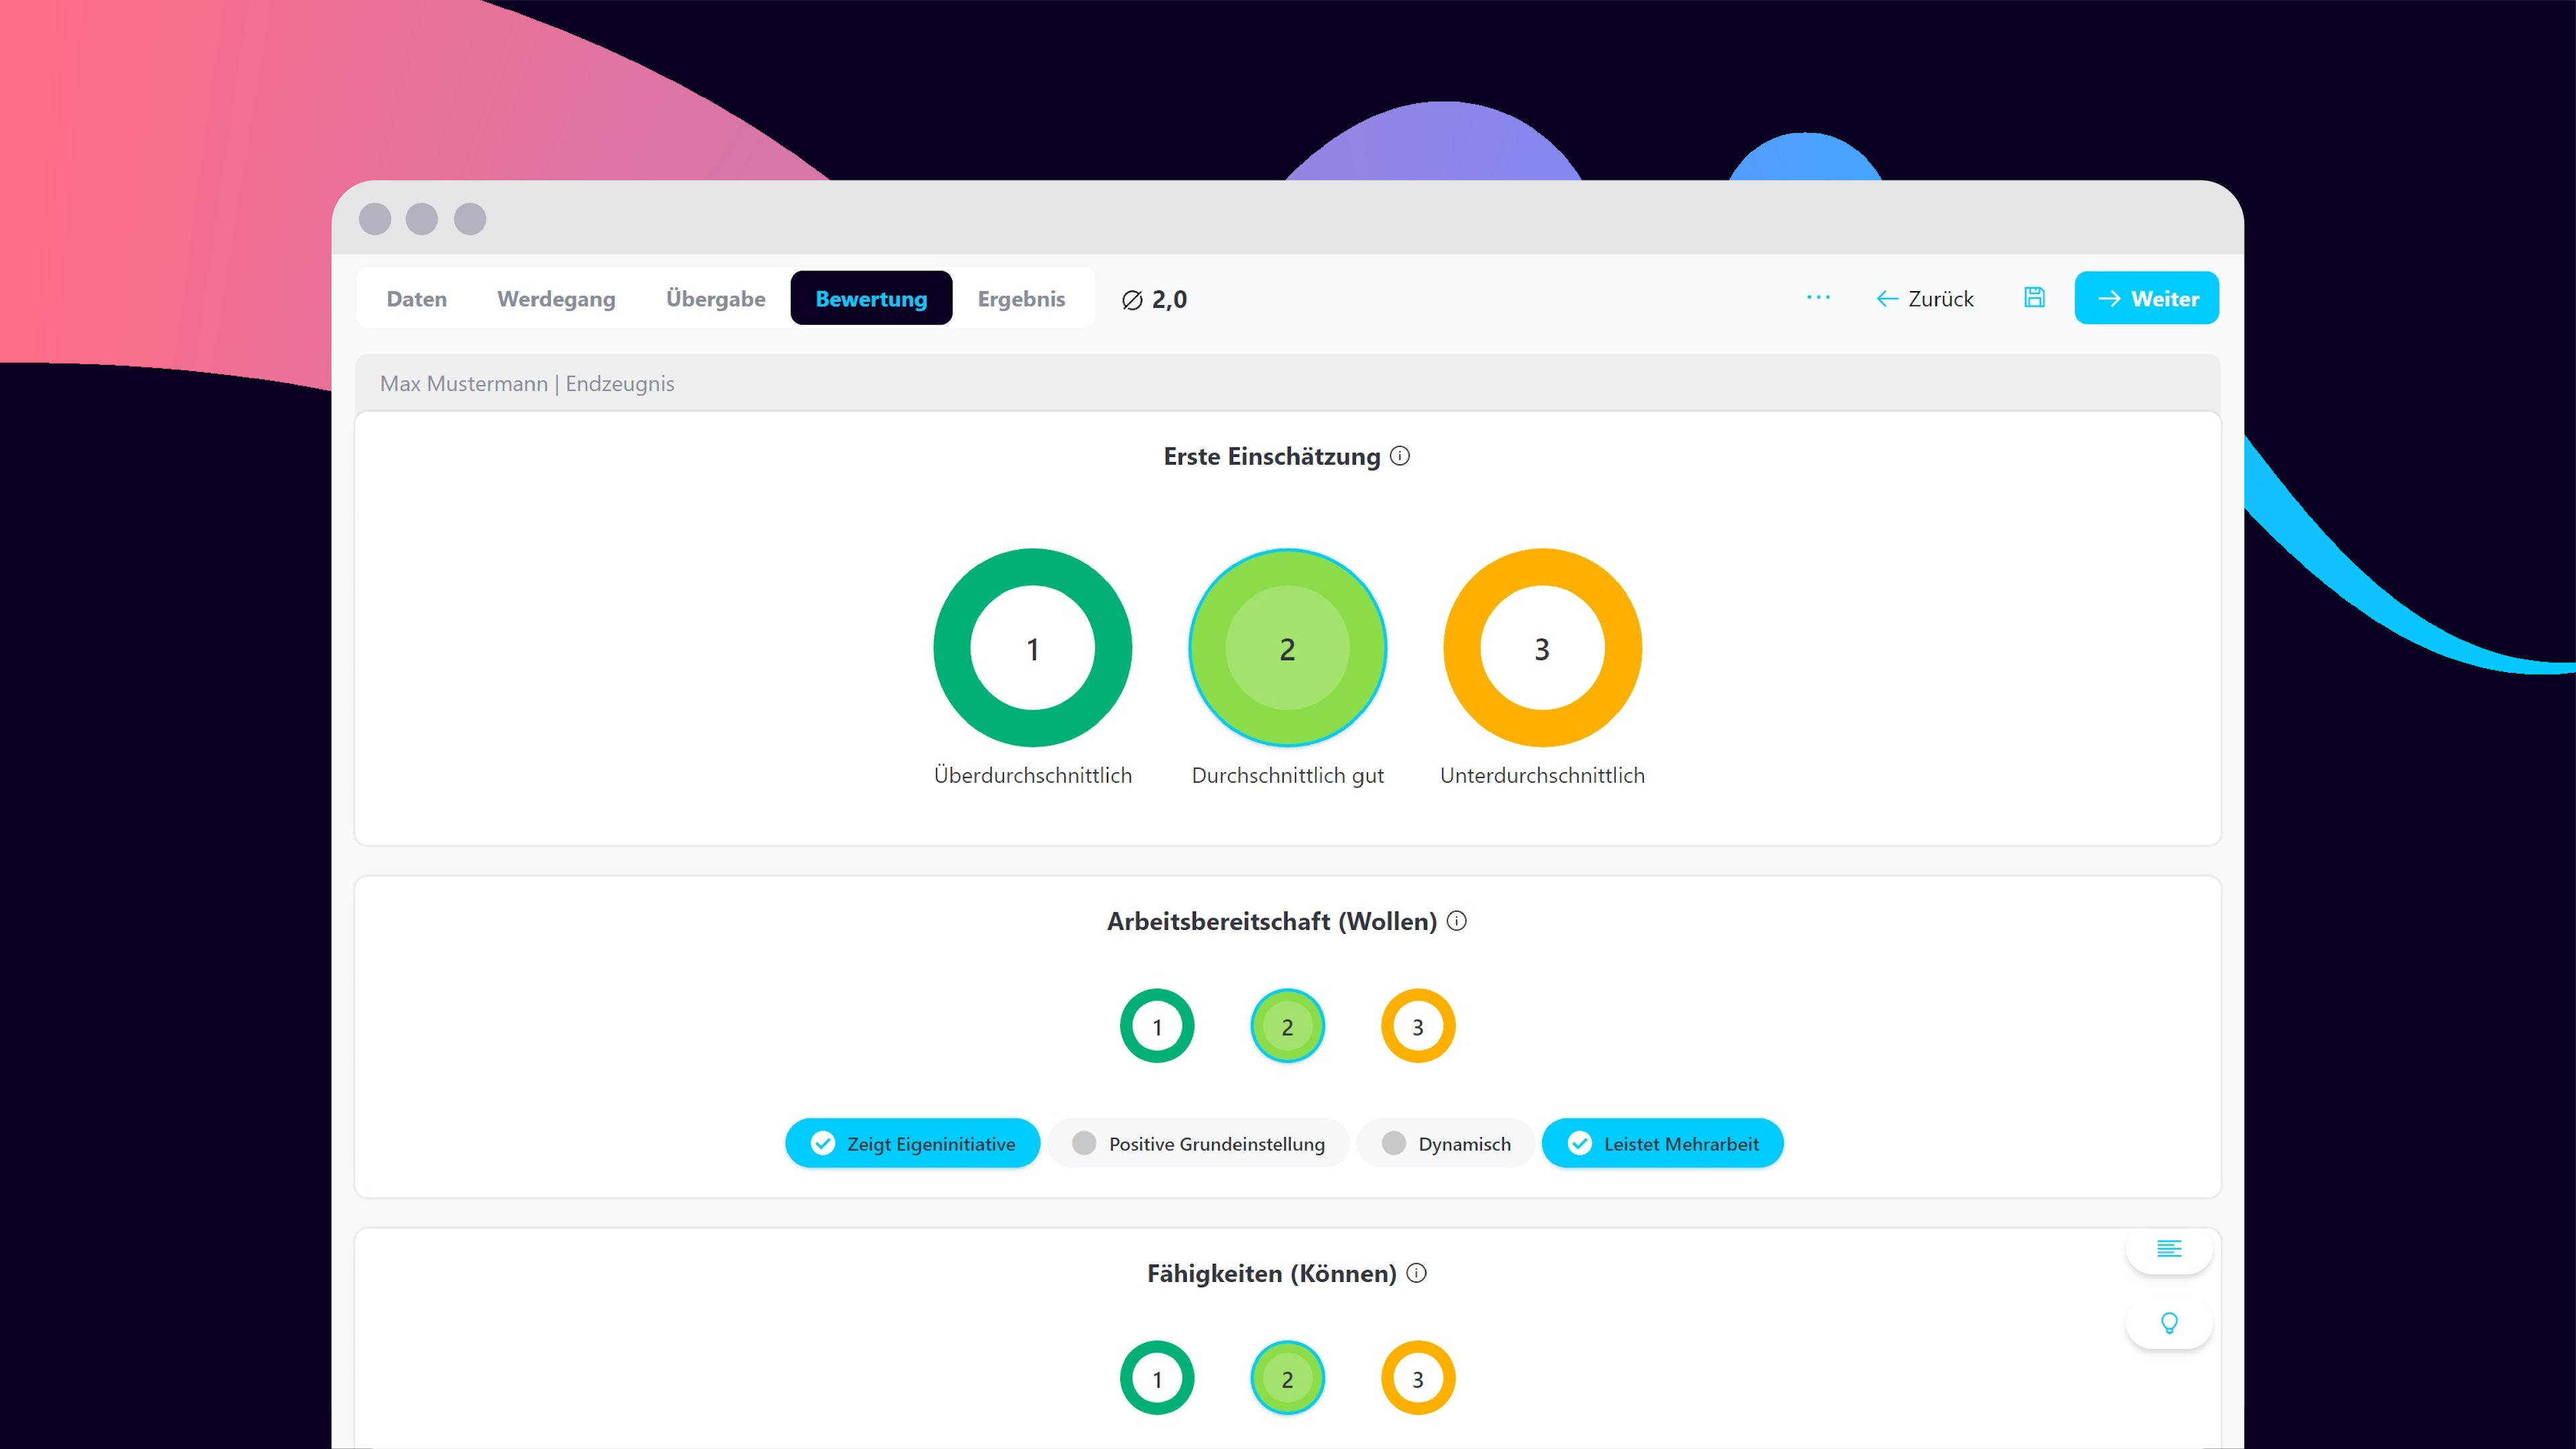Image resolution: width=2576 pixels, height=1449 pixels.
Task: Enable the Positive Grundeinstellung chip
Action: (1198, 1143)
